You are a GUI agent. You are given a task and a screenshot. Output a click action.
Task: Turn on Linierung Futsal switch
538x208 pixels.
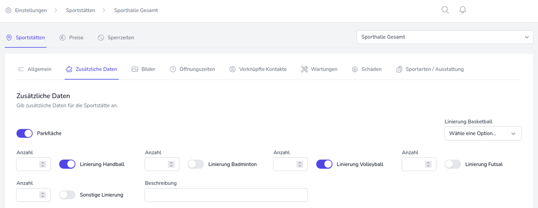coord(453,164)
